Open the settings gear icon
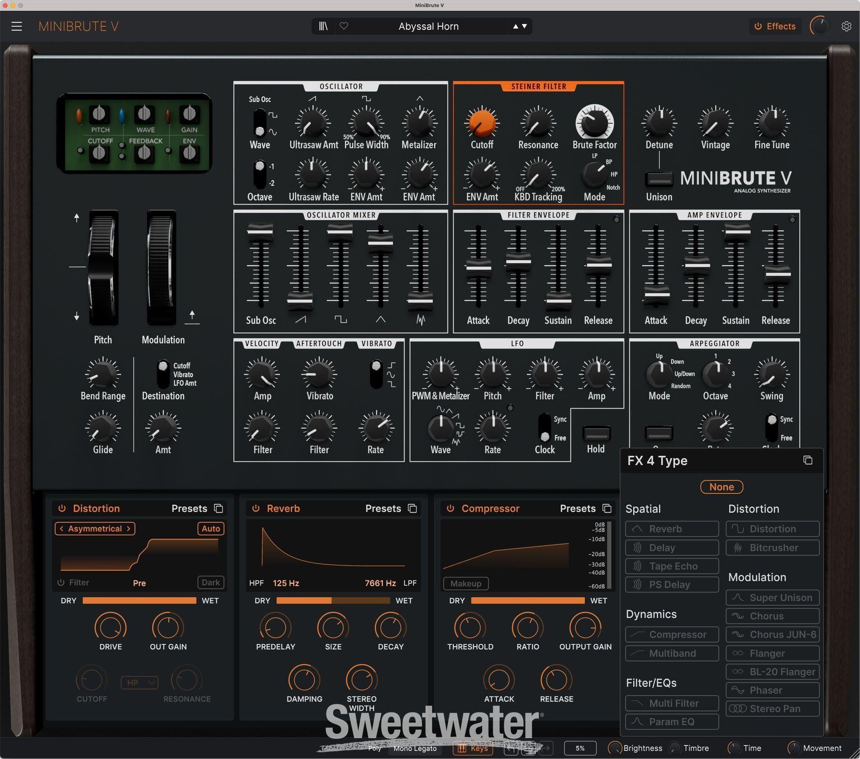The image size is (860, 759). tap(846, 26)
